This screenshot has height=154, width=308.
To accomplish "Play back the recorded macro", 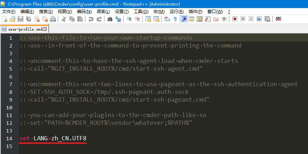I will (x=251, y=19).
